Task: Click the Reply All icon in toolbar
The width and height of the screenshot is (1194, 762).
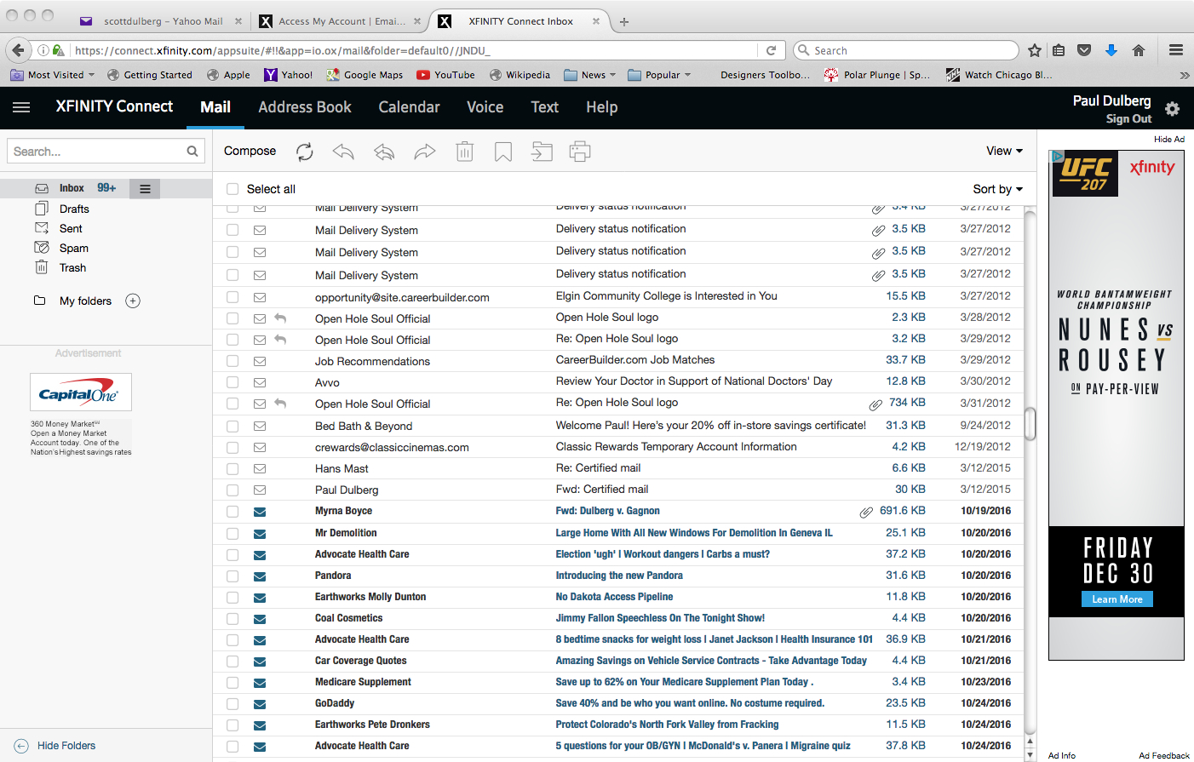Action: click(x=384, y=152)
